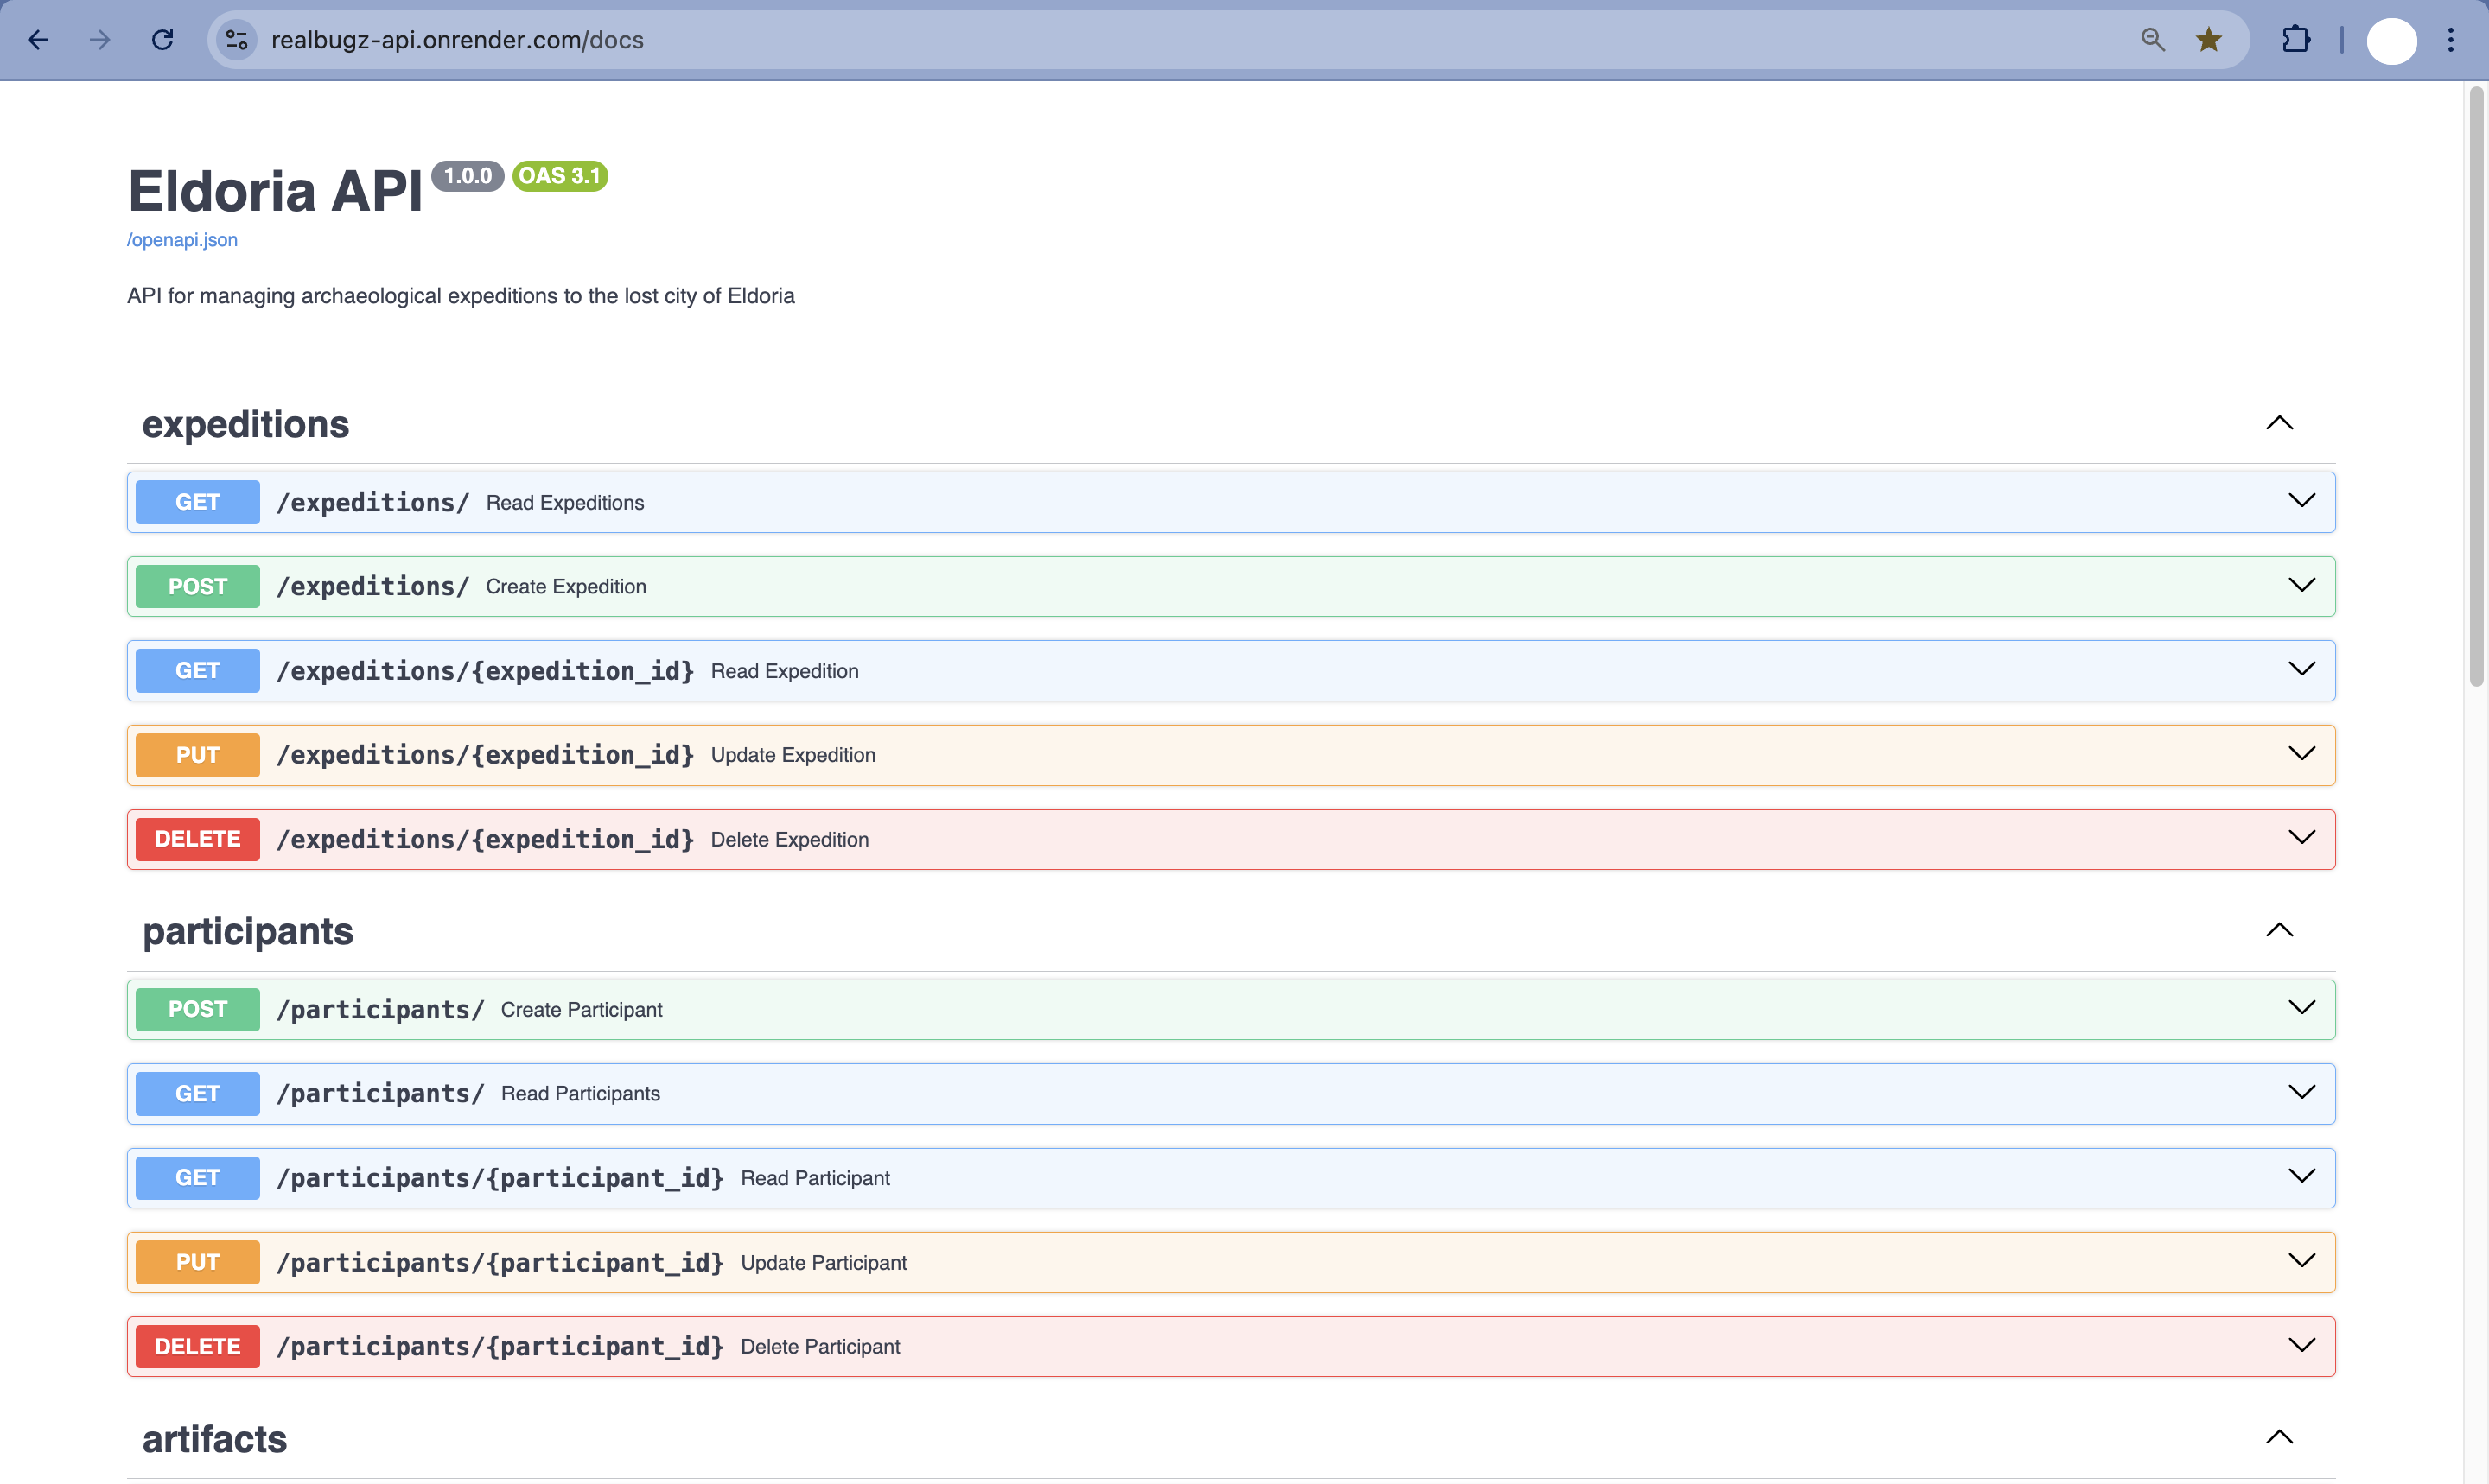2489x1484 pixels.
Task: Click the browser back arrow
Action: coord(38,40)
